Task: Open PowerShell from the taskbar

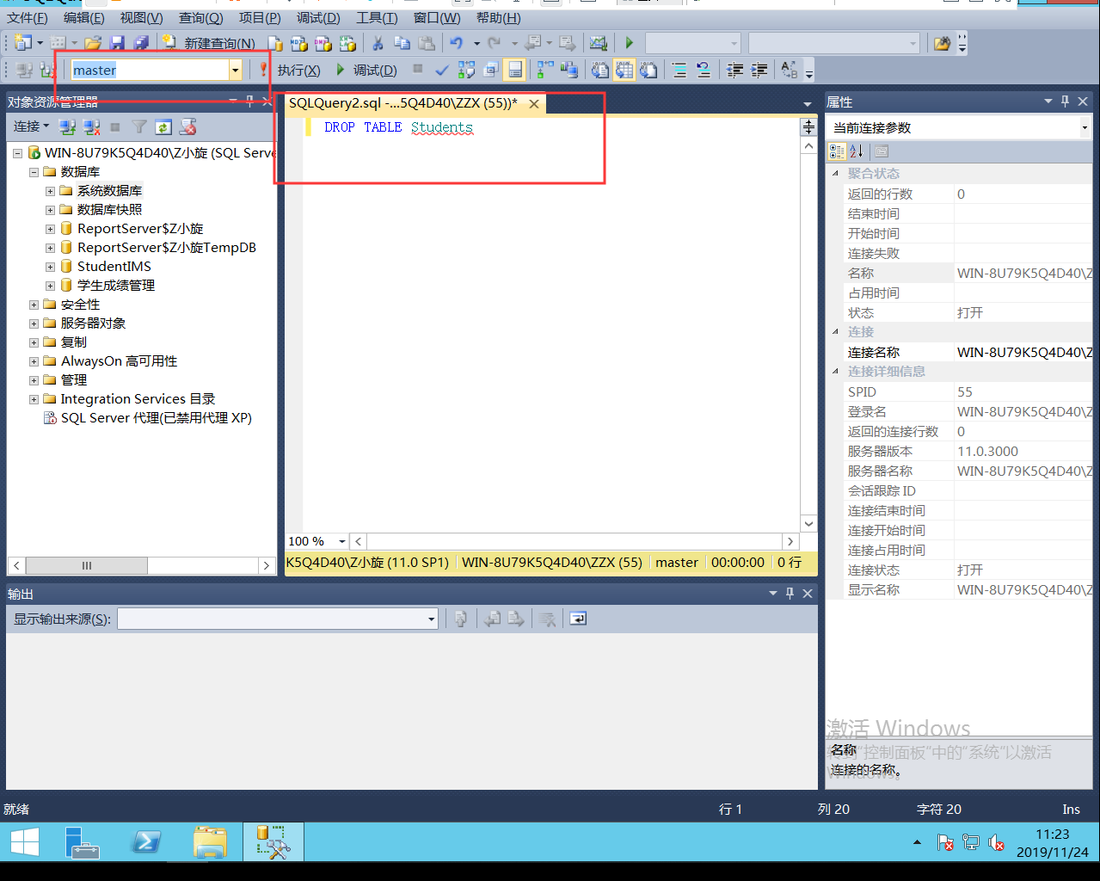Action: tap(146, 842)
